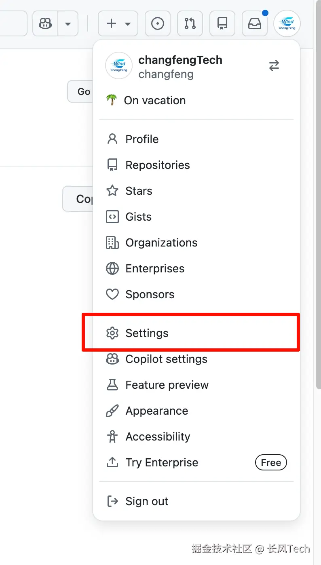The width and height of the screenshot is (321, 565).
Task: Click the profile avatar in header
Action: pyautogui.click(x=287, y=24)
